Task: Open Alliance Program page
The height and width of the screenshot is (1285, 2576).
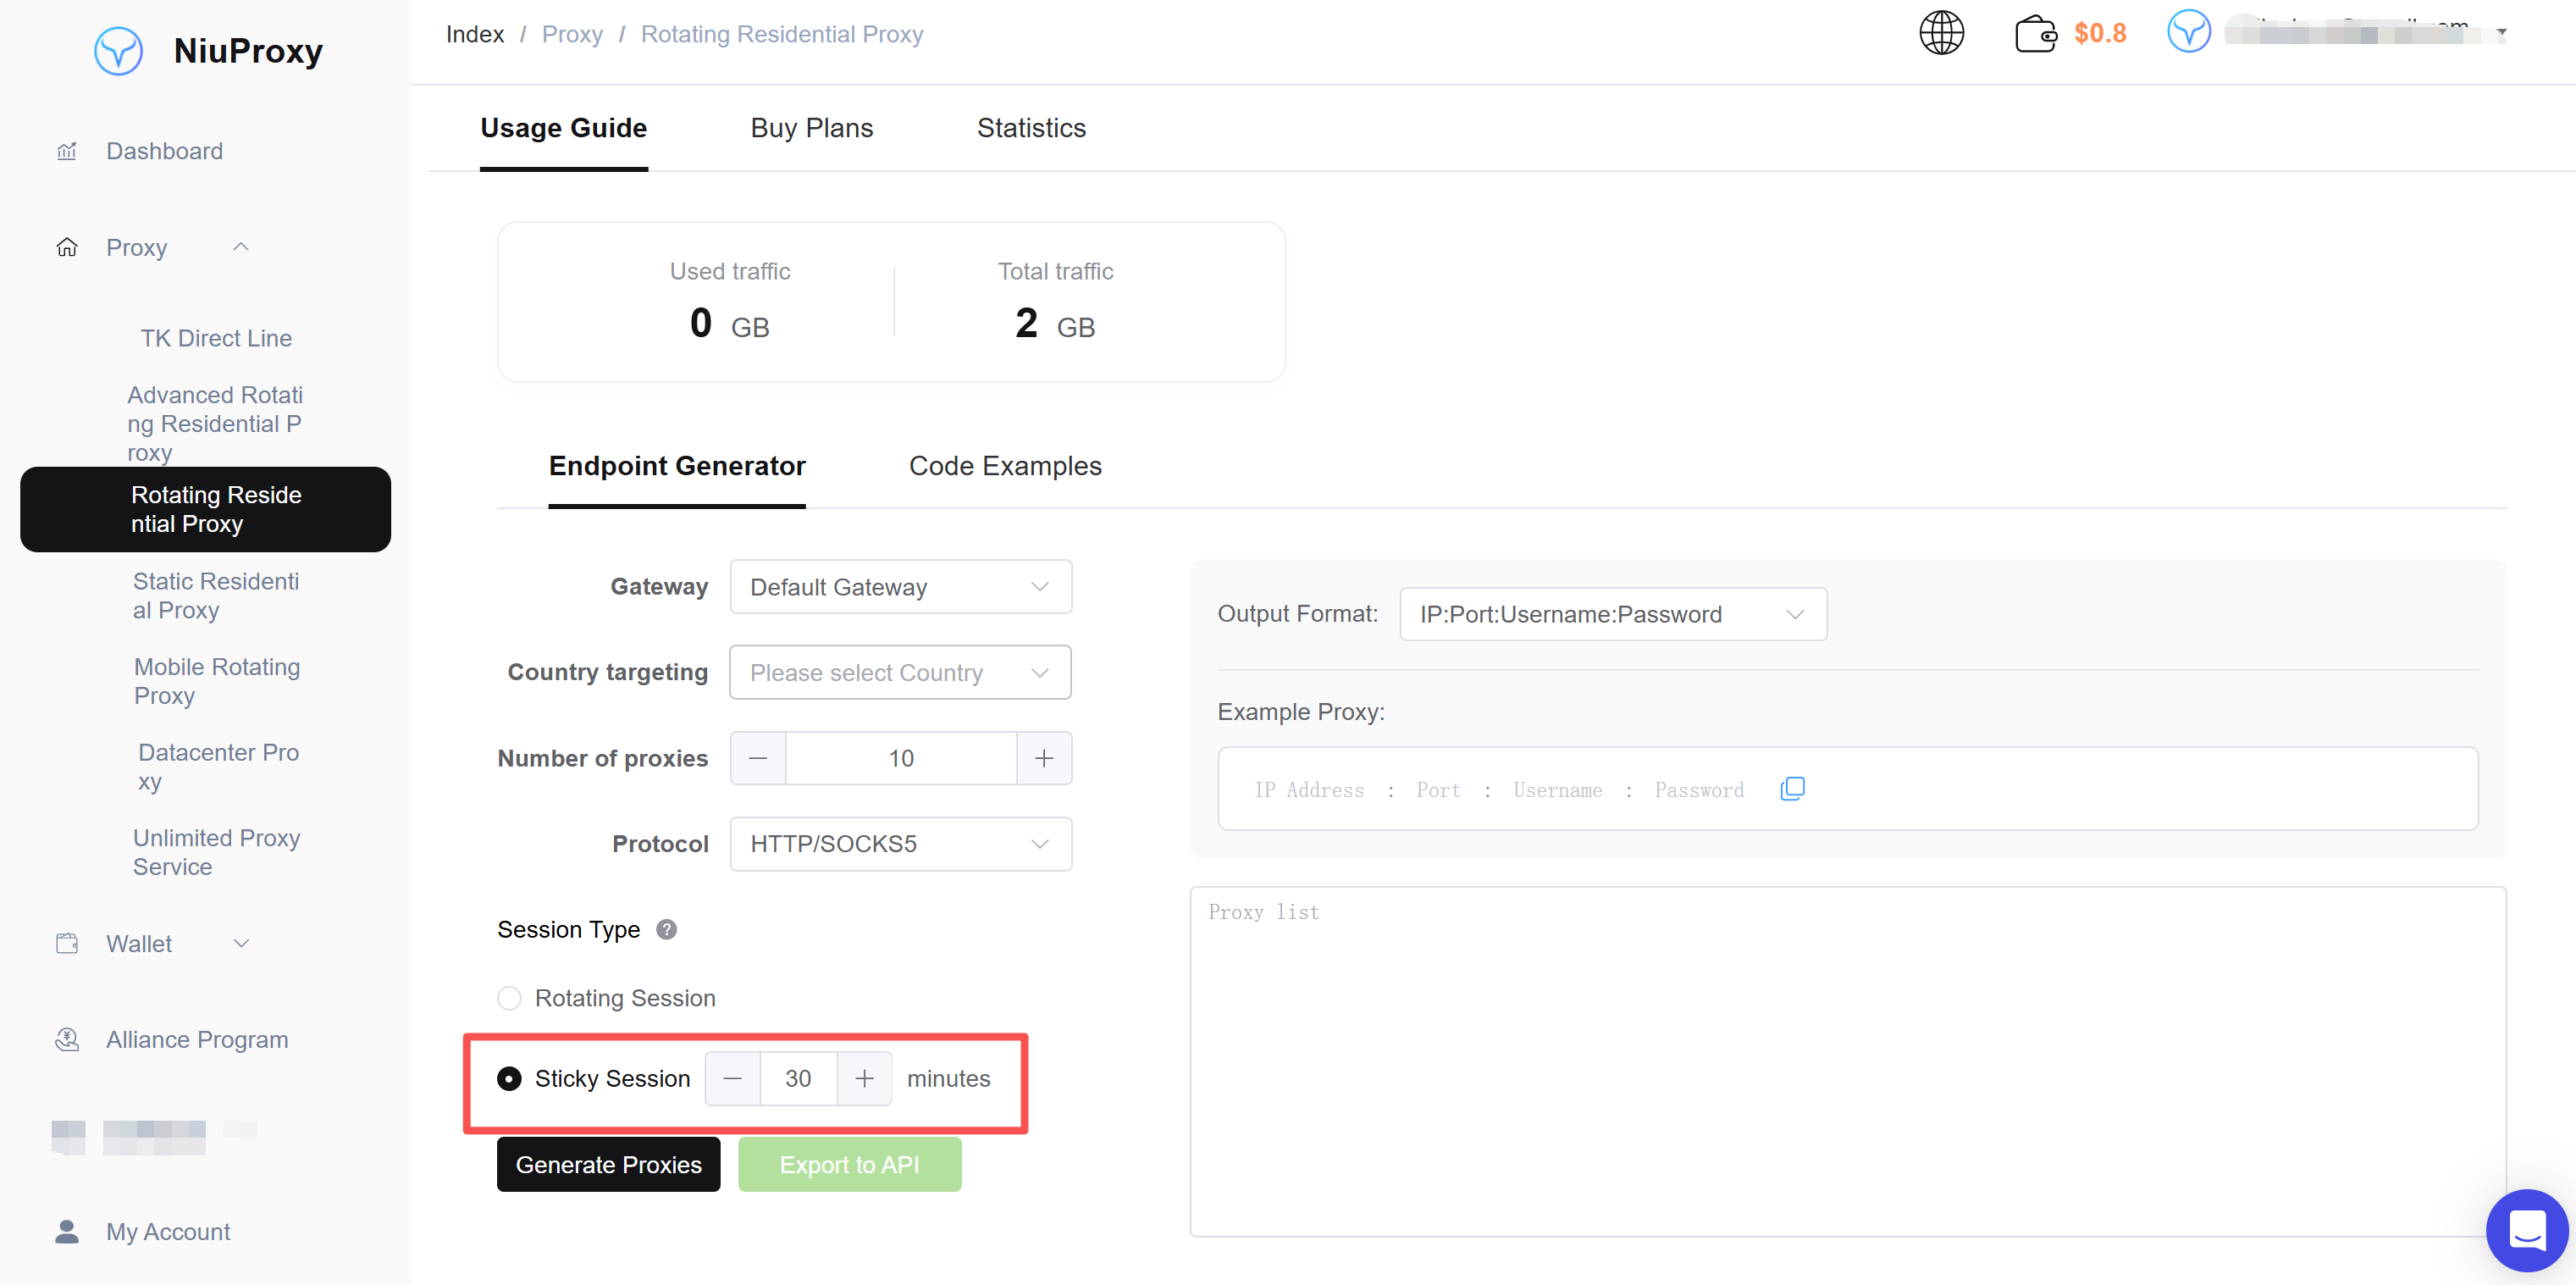Action: (197, 1039)
